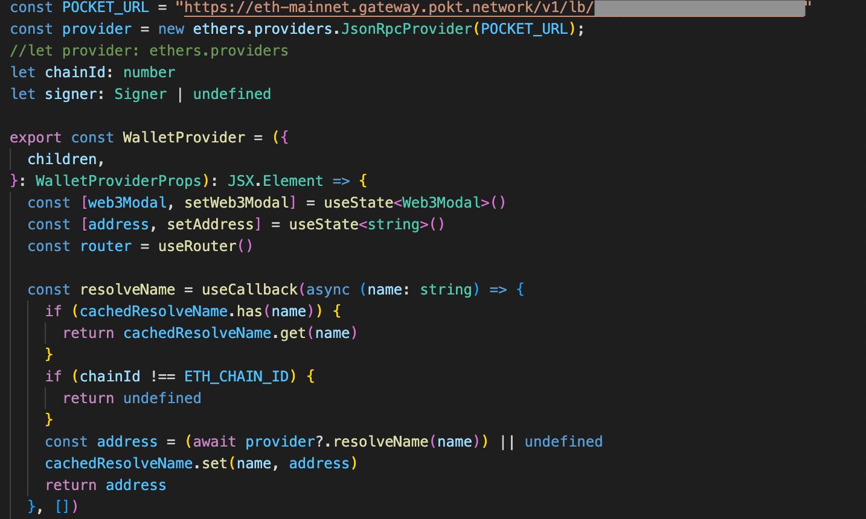Click 'resolveName' after 'provider?.'

[380, 442]
